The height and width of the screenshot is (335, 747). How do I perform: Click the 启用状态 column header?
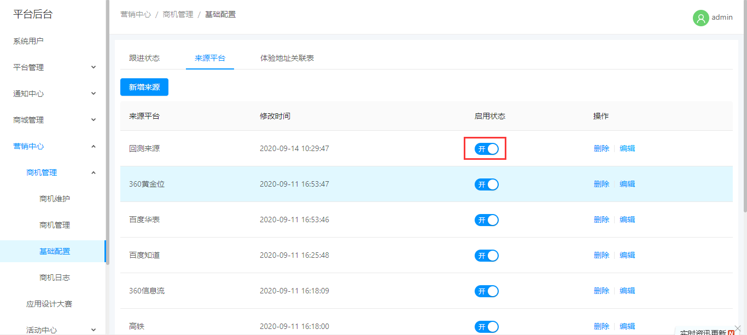point(490,116)
